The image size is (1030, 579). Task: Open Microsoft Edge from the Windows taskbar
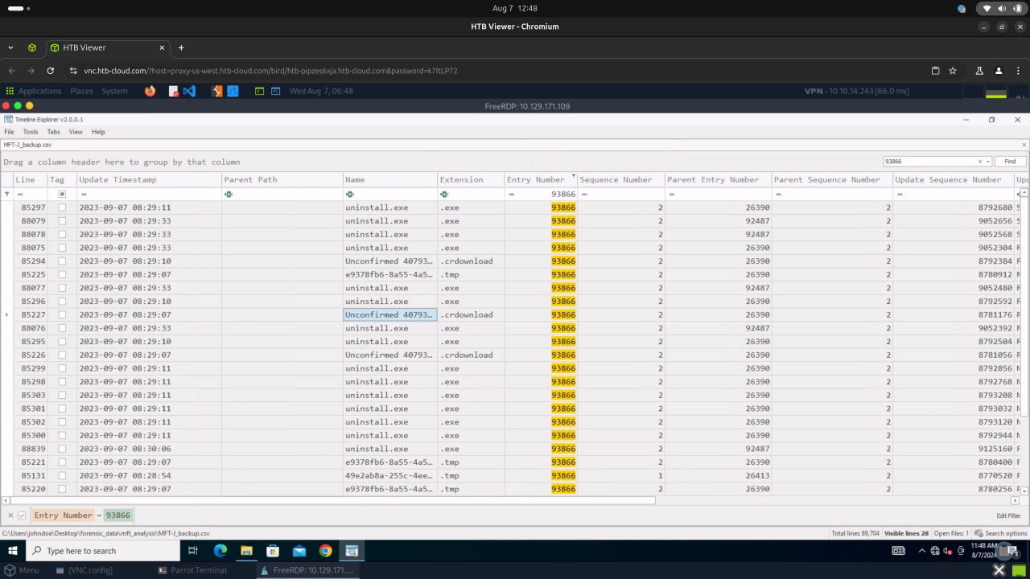coord(220,551)
